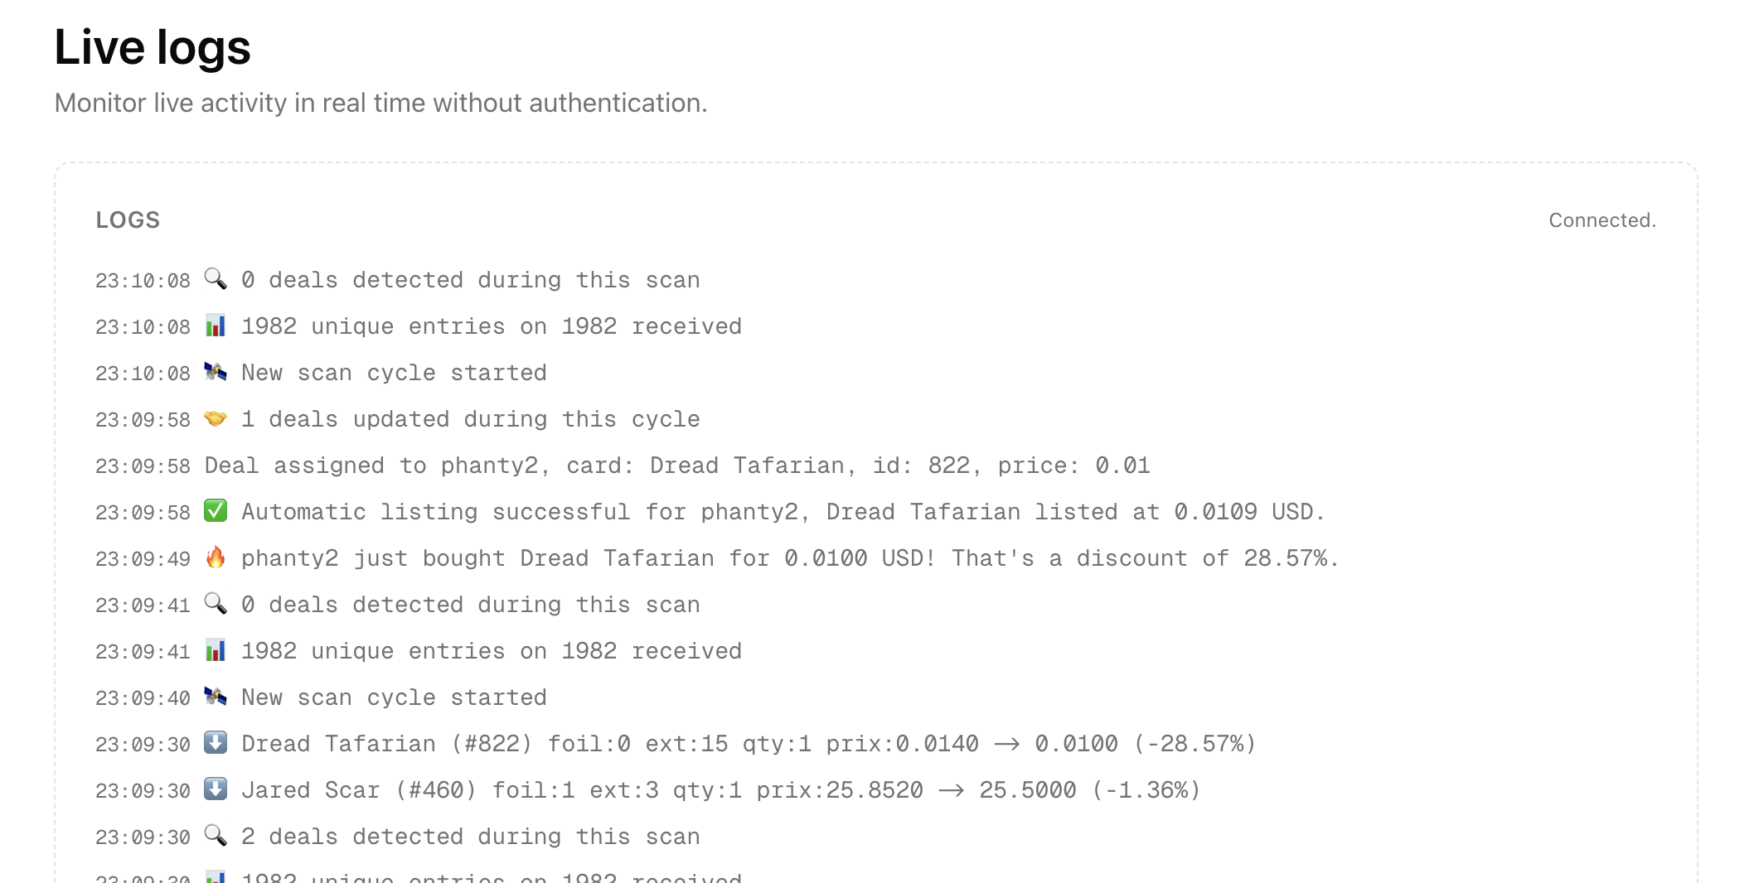The image size is (1764, 883).
Task: Click the 23:09:49 timestamp
Action: click(x=143, y=559)
